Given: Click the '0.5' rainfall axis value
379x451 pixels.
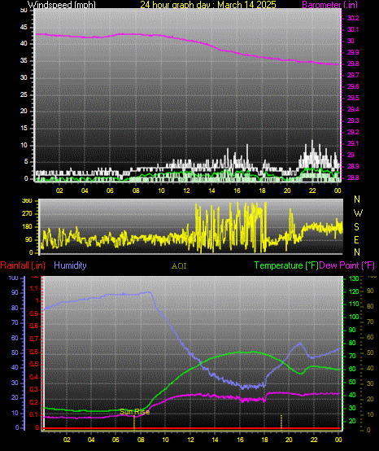Looking at the screenshot, I should (x=34, y=365).
